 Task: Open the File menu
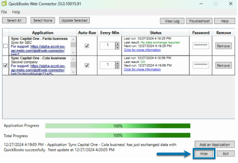pos(4,12)
